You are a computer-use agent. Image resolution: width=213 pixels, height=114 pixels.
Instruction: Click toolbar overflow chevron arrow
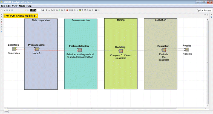click(101, 10)
